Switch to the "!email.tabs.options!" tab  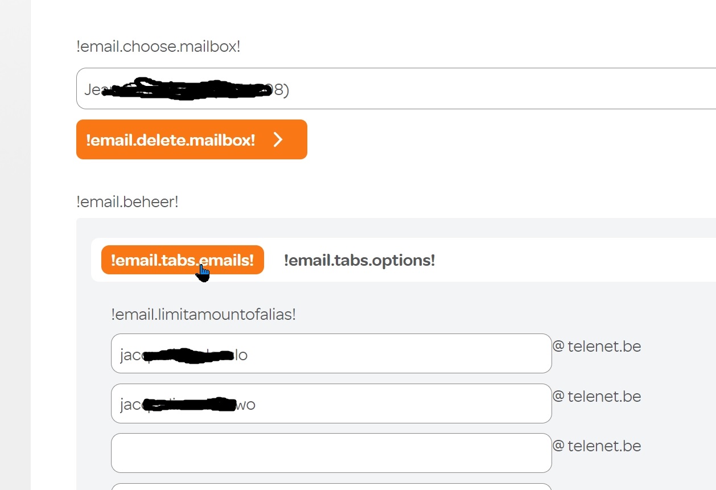click(x=359, y=261)
